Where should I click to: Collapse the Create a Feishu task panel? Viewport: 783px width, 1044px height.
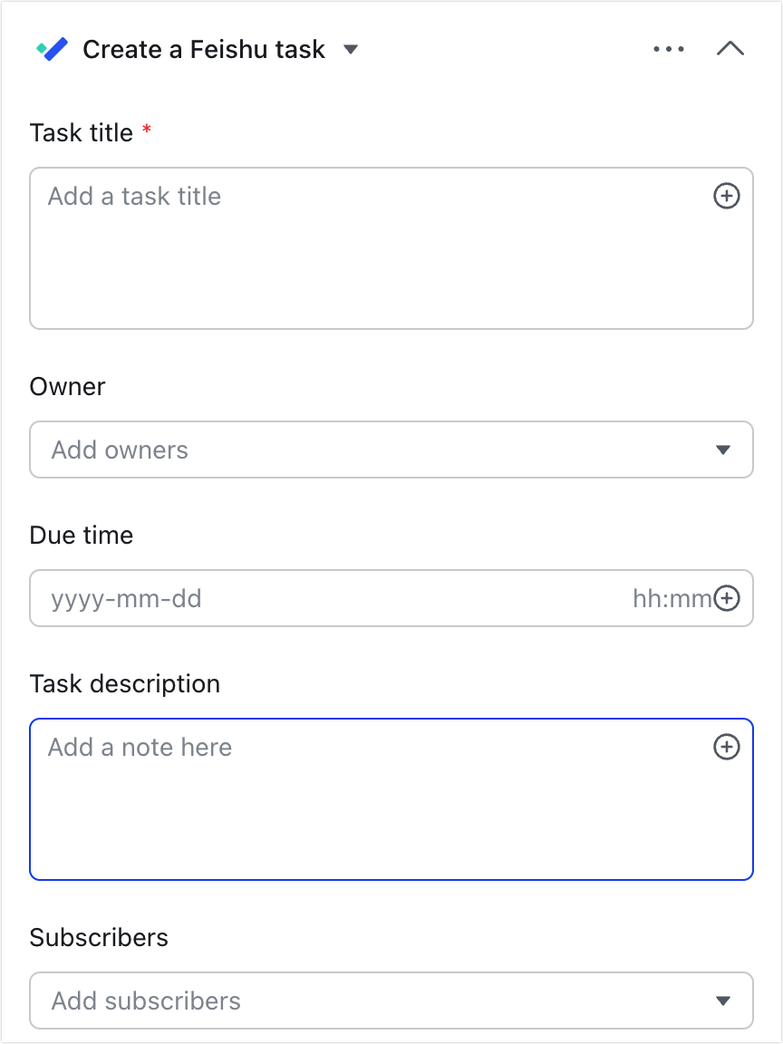[730, 49]
